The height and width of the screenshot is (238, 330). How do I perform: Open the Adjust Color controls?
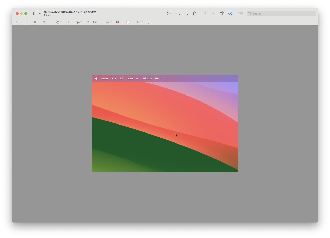(x=88, y=22)
